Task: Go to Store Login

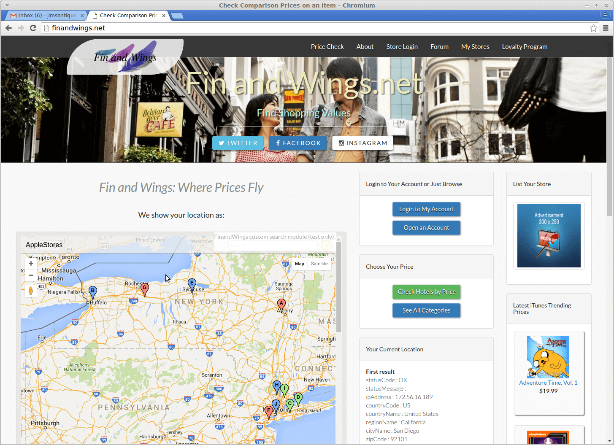Action: pos(402,47)
